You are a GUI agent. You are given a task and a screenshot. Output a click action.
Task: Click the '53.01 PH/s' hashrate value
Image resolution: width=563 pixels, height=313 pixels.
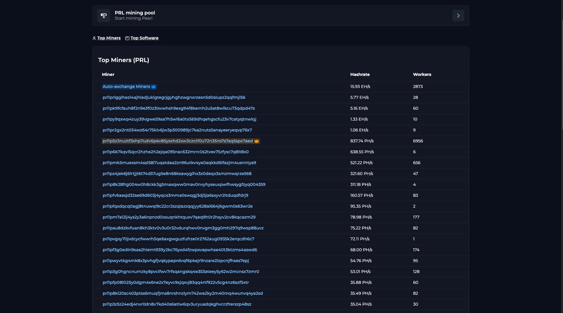(x=361, y=271)
